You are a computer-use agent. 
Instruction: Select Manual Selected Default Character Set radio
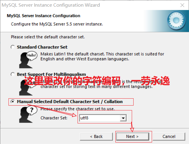(x=13, y=102)
